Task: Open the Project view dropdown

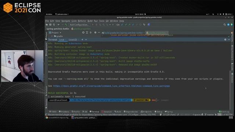Action: (55, 33)
